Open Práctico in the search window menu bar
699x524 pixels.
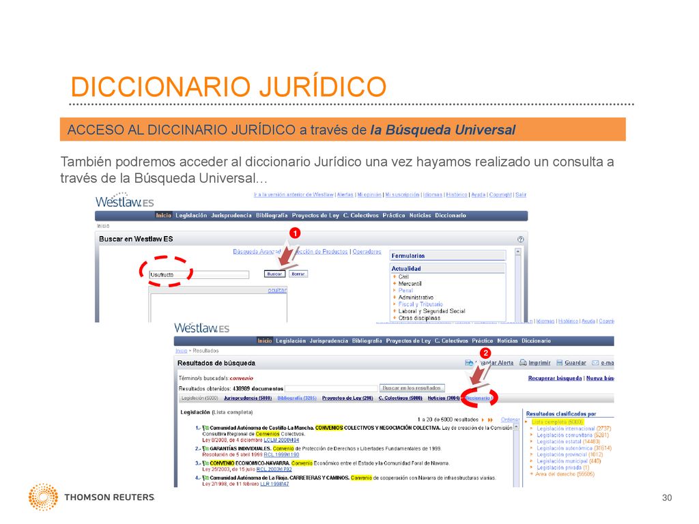pos(394,216)
